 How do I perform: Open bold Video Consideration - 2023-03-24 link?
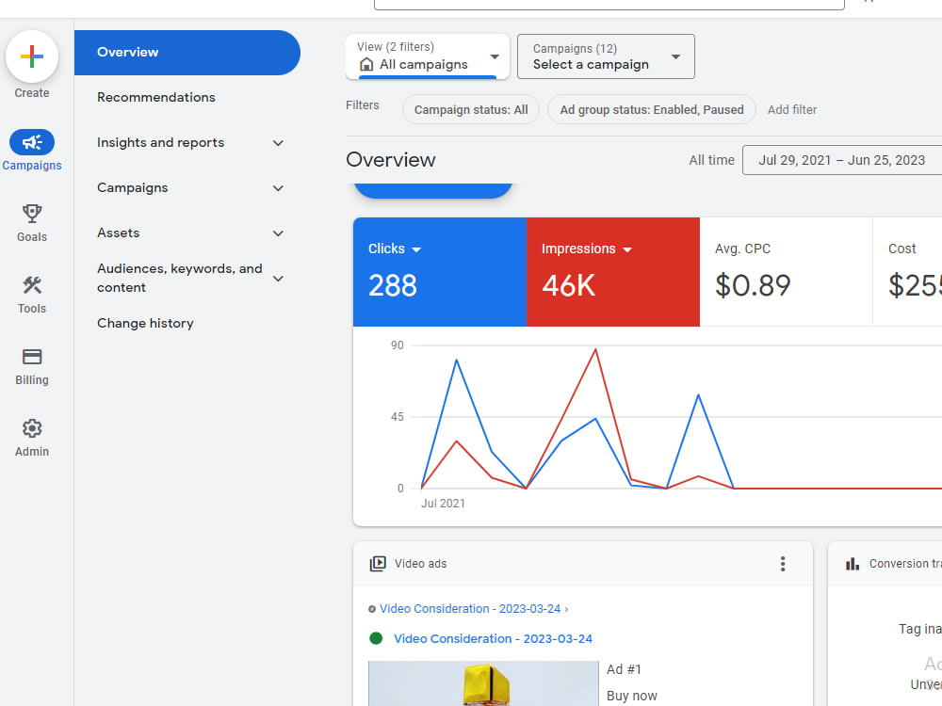[x=493, y=639]
